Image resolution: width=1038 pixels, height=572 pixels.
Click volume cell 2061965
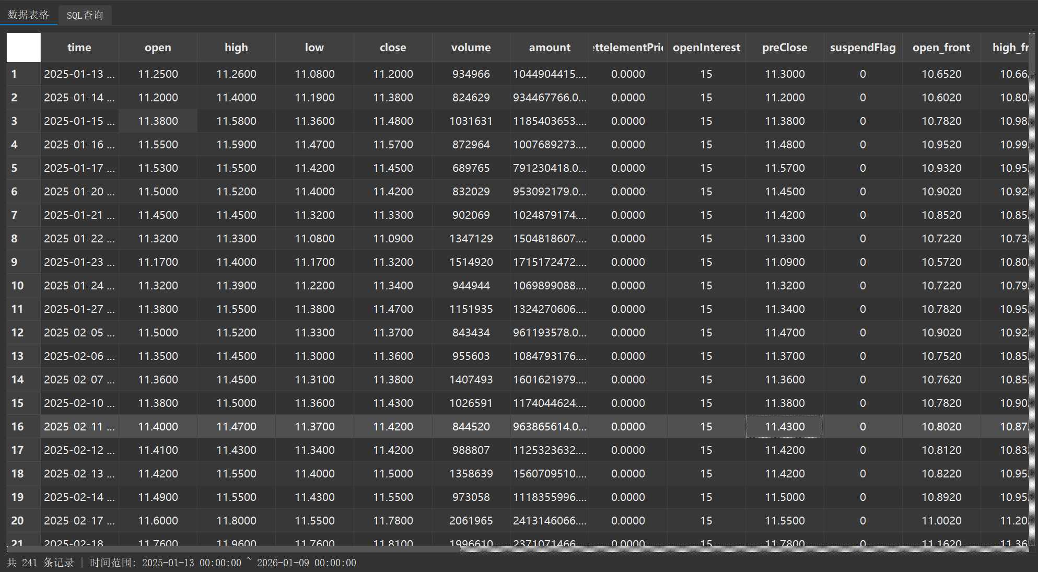pos(471,521)
